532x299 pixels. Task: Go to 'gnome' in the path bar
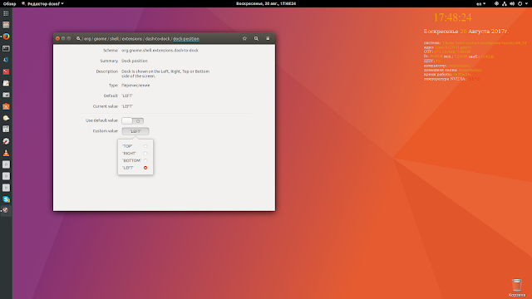tap(100, 39)
